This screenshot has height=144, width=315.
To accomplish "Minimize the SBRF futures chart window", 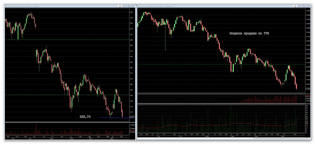I will (x=300, y=6).
